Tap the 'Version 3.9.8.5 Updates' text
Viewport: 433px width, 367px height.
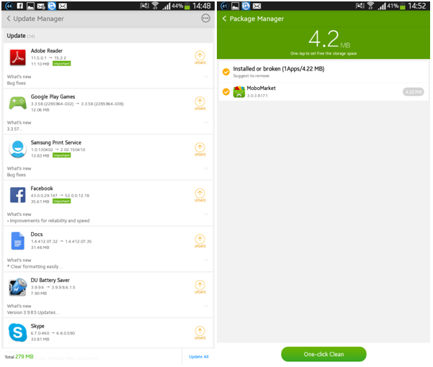tap(32, 312)
